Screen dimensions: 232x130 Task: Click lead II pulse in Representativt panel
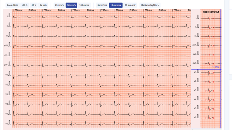[x=198, y=26]
